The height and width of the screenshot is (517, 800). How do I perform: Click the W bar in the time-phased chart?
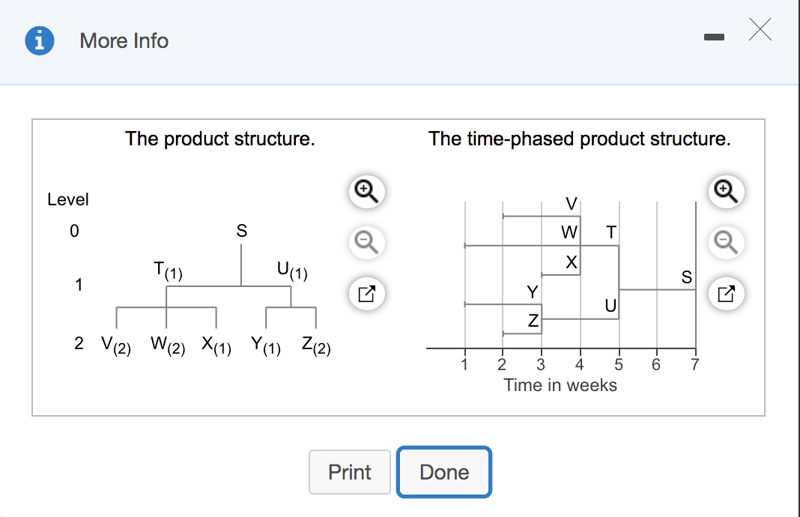pos(571,232)
